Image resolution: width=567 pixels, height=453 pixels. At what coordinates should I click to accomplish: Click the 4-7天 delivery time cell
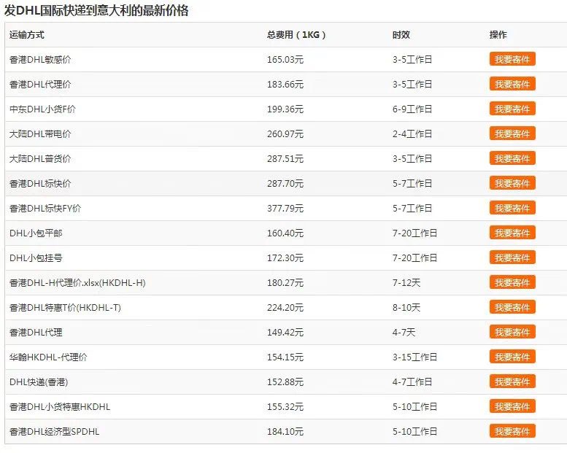click(404, 332)
